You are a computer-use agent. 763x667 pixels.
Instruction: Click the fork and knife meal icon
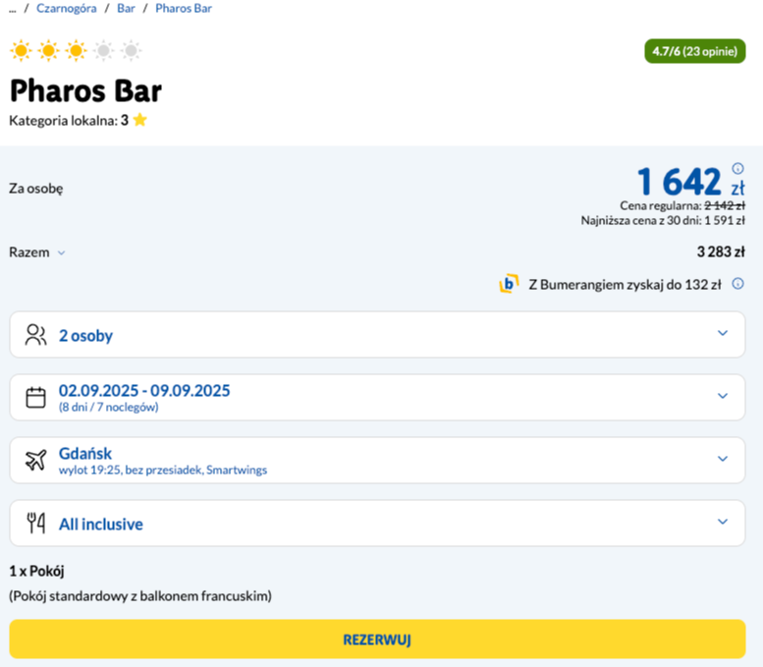pos(35,523)
